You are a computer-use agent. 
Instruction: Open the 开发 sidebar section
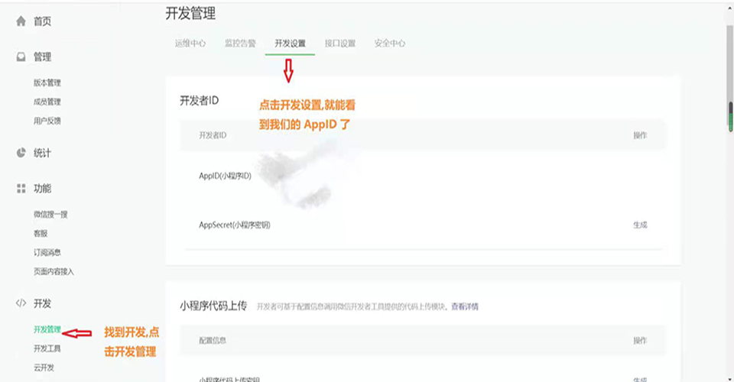tap(42, 303)
